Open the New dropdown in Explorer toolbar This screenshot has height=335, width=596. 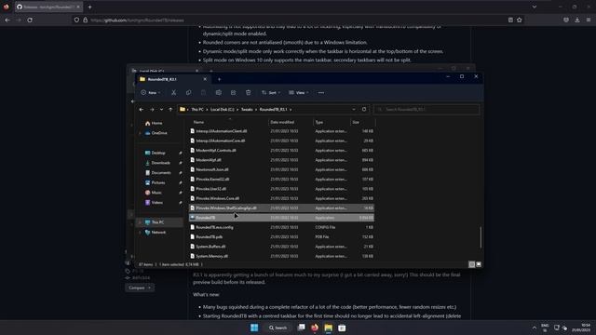coord(151,93)
